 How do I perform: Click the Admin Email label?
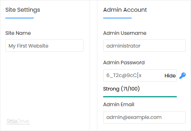119,104
